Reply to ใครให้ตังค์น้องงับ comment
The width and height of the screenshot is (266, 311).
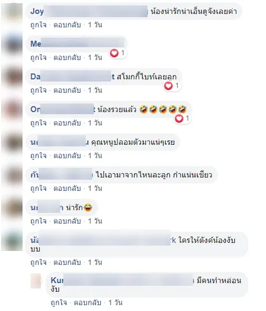click(67, 263)
